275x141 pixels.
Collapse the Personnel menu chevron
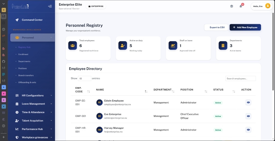pos(51,38)
